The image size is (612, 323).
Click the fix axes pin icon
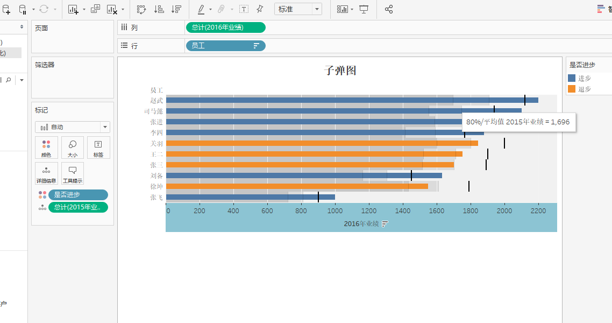pos(260,9)
